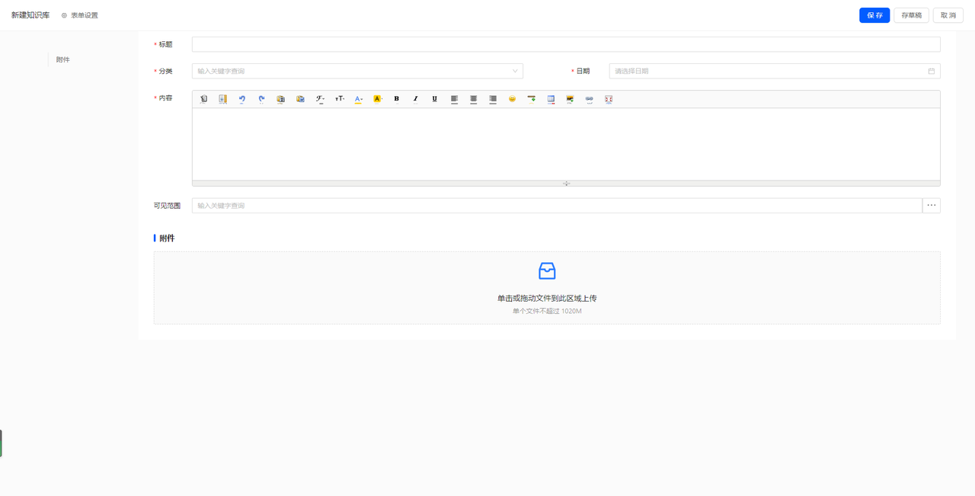Click the preview icon in editor toolbar
This screenshot has height=496, width=975.
pos(222,99)
